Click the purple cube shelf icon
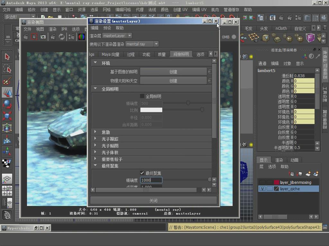 tap(310, 38)
